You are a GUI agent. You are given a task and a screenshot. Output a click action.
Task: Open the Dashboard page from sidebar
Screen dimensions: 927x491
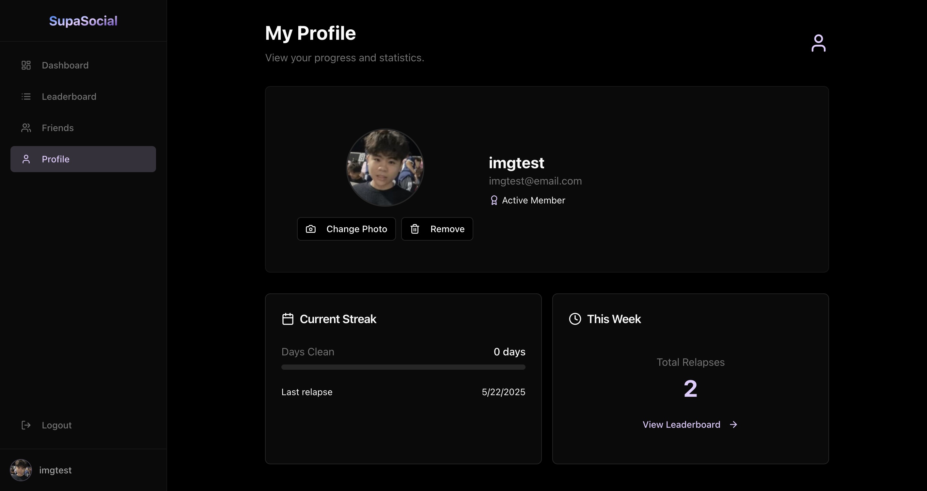pos(83,65)
